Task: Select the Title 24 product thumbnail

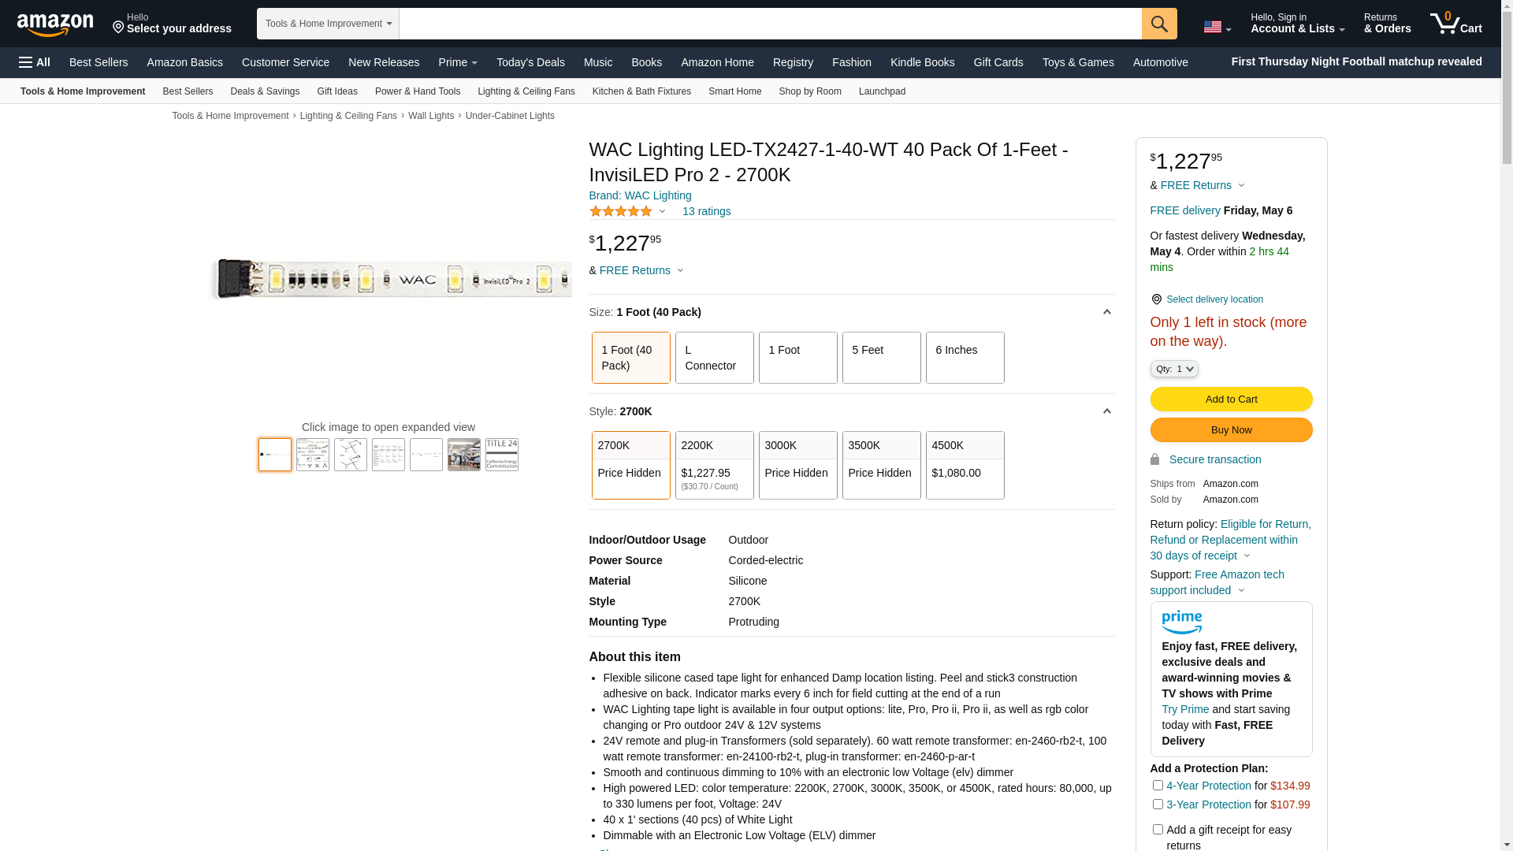Action: 501,455
